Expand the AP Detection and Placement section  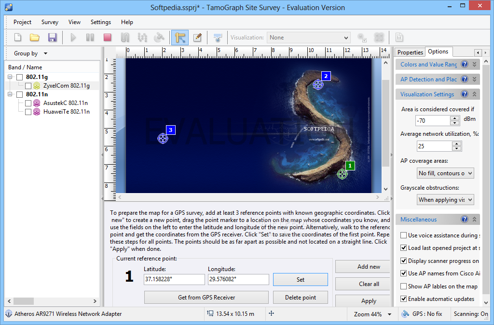pyautogui.click(x=474, y=79)
